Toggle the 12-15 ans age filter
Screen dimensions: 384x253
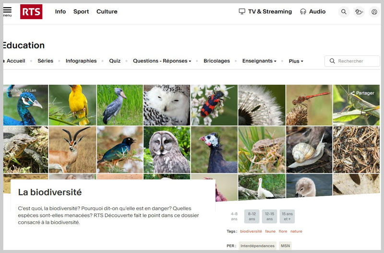pyautogui.click(x=269, y=216)
